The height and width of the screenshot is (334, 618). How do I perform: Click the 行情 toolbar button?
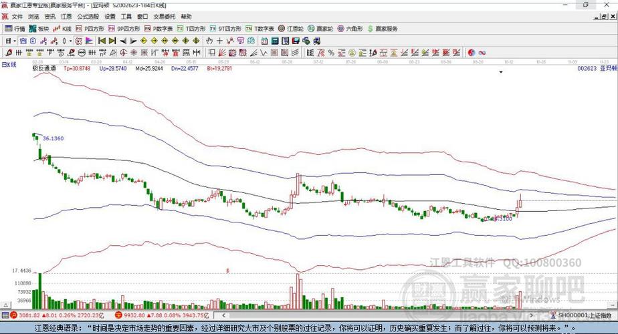coord(15,29)
